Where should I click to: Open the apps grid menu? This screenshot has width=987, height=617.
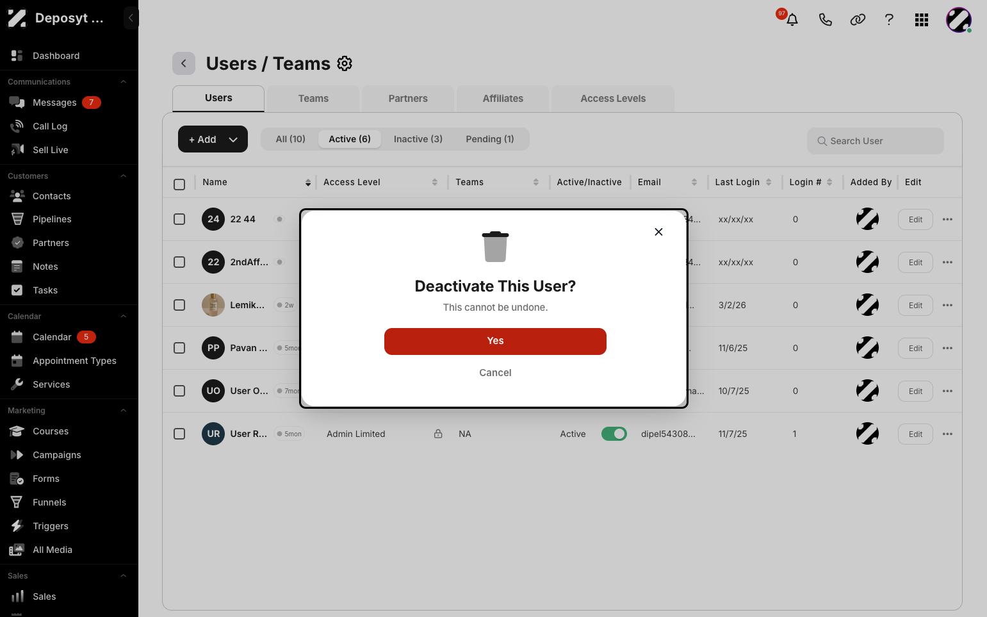(922, 20)
